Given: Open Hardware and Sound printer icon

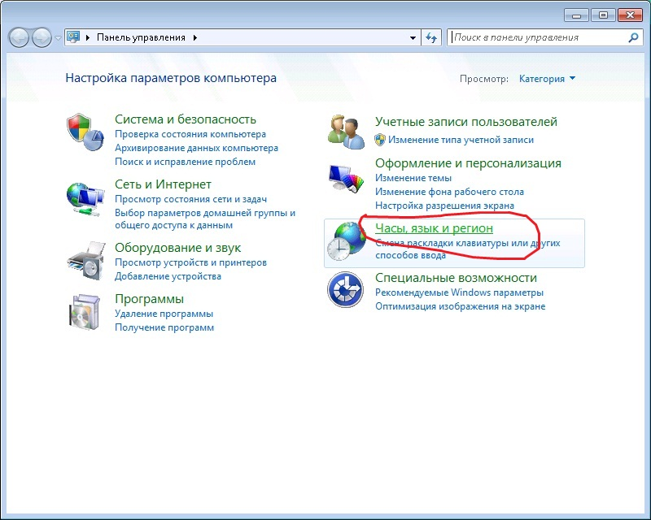Looking at the screenshot, I should click(x=85, y=261).
